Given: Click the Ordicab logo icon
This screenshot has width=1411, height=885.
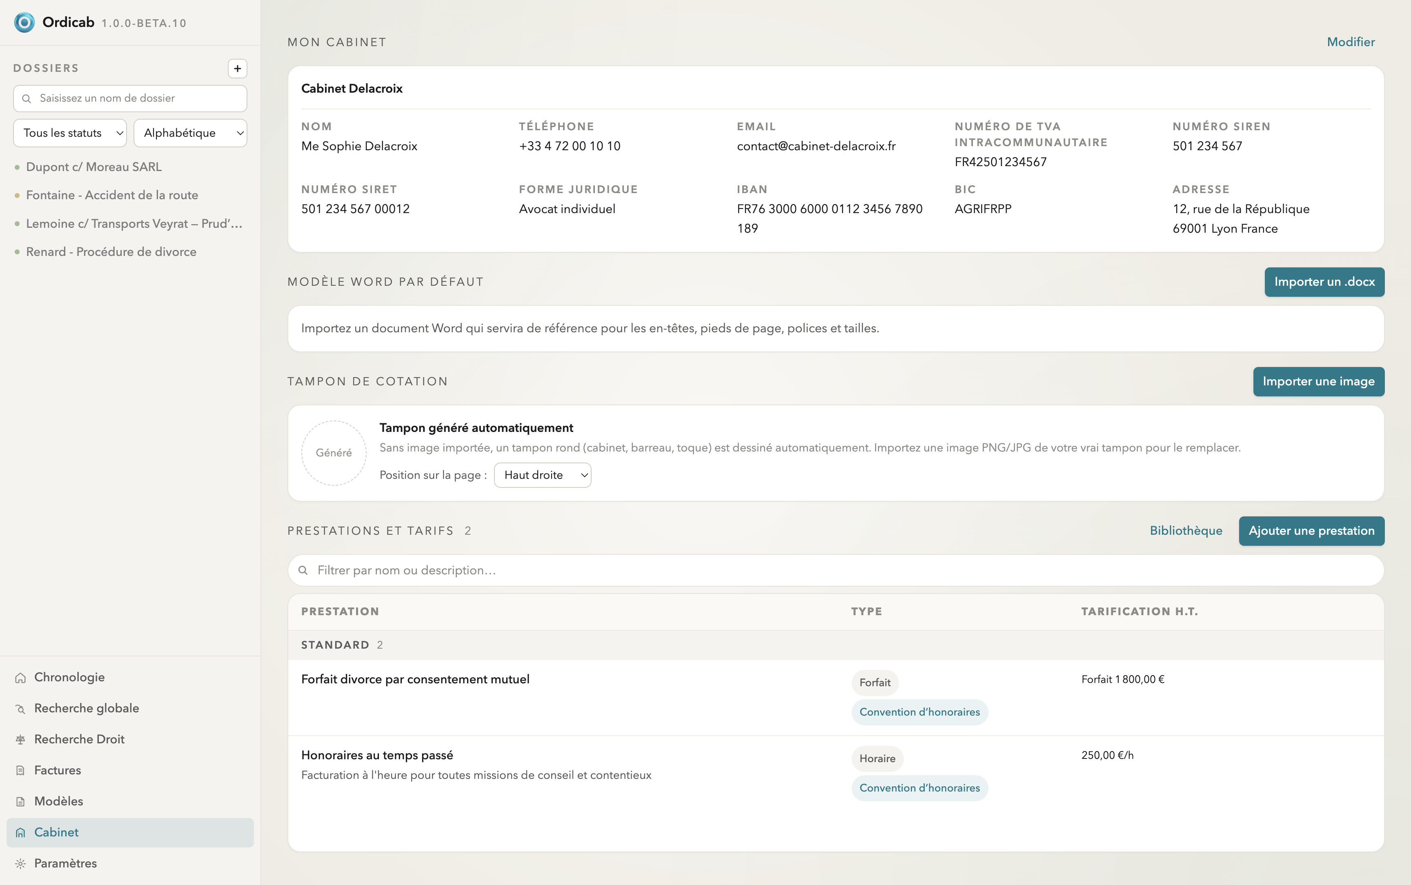Looking at the screenshot, I should [x=24, y=22].
